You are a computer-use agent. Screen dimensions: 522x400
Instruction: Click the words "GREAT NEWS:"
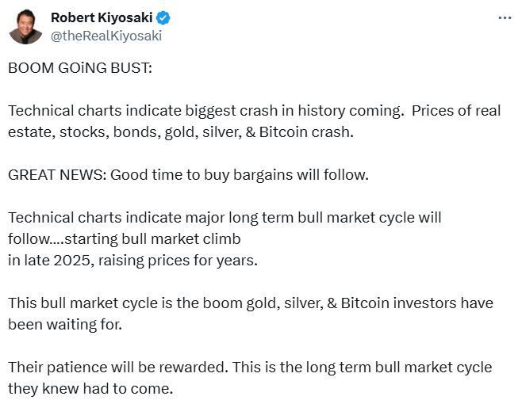click(56, 174)
